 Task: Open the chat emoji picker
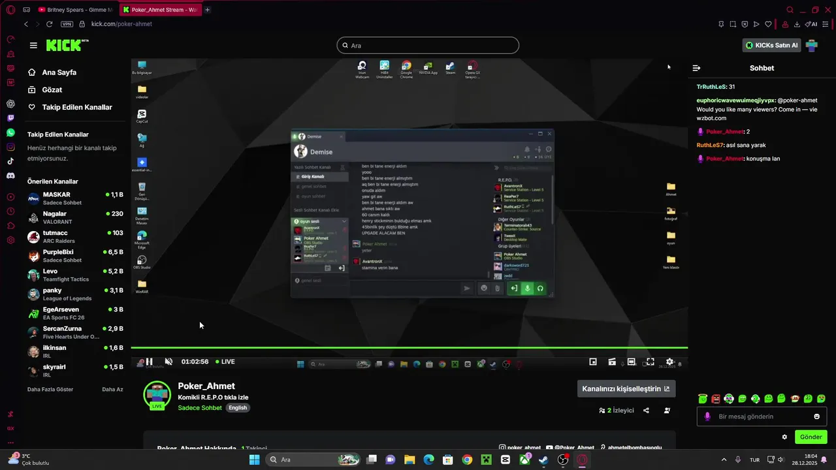click(x=816, y=416)
